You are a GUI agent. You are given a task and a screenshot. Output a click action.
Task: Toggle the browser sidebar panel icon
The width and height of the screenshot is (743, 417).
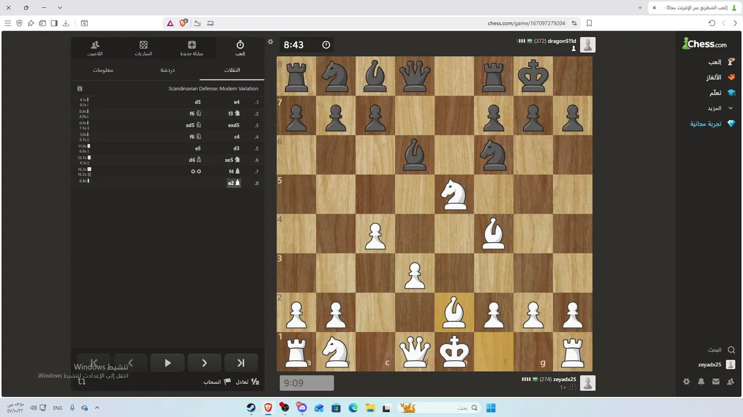click(x=54, y=23)
